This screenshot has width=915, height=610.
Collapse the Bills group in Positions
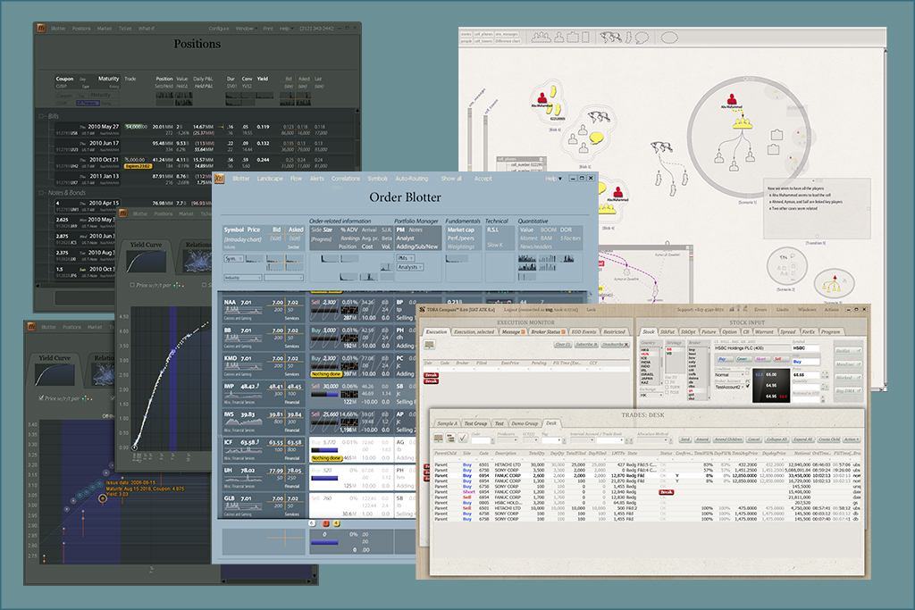41,116
